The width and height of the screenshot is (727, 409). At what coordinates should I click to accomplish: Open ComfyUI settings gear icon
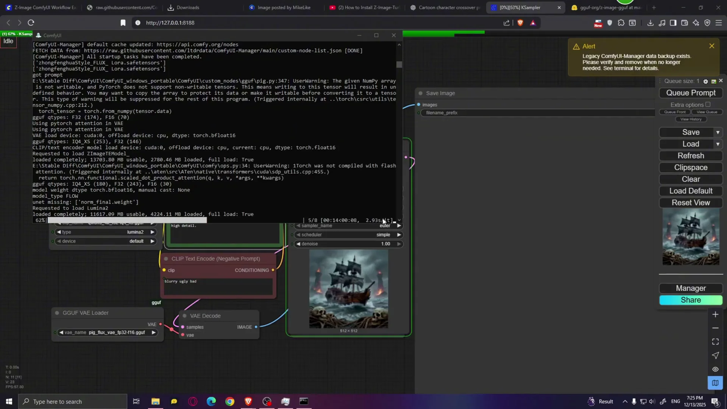point(705,81)
